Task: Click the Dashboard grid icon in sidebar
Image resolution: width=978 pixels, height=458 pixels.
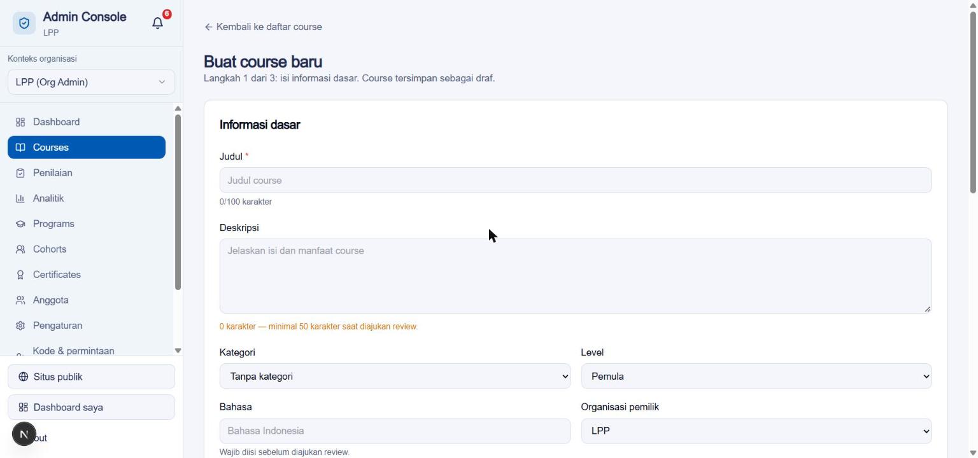Action: coord(20,122)
